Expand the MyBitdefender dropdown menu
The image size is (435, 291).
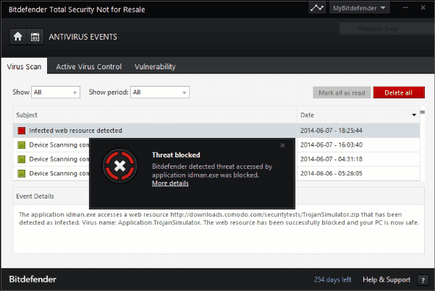tap(359, 8)
